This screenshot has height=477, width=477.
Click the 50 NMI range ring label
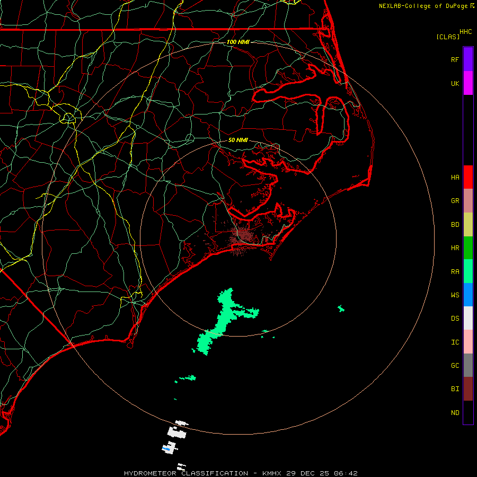tap(238, 140)
